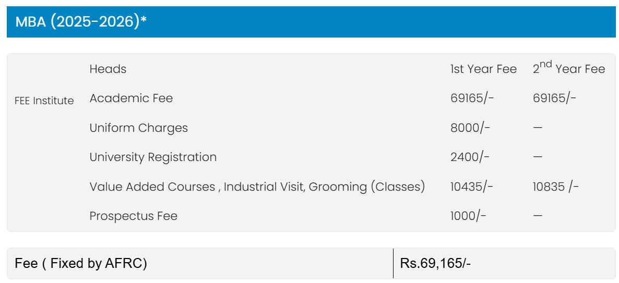Image resolution: width=619 pixels, height=283 pixels.
Task: Select the 10835 /- second year value
Action: 555,187
